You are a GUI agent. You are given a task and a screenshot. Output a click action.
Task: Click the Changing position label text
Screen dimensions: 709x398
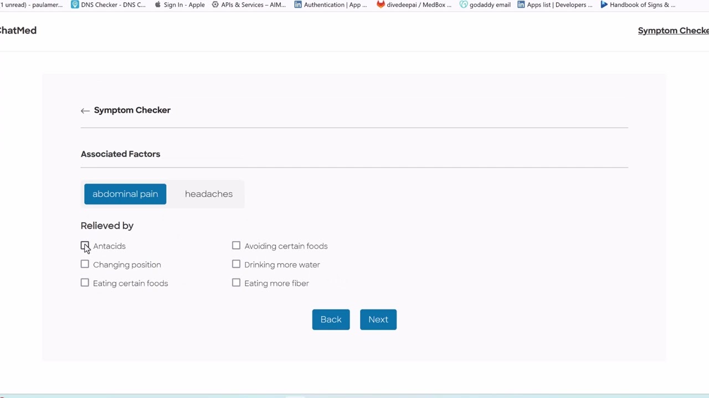click(x=127, y=265)
